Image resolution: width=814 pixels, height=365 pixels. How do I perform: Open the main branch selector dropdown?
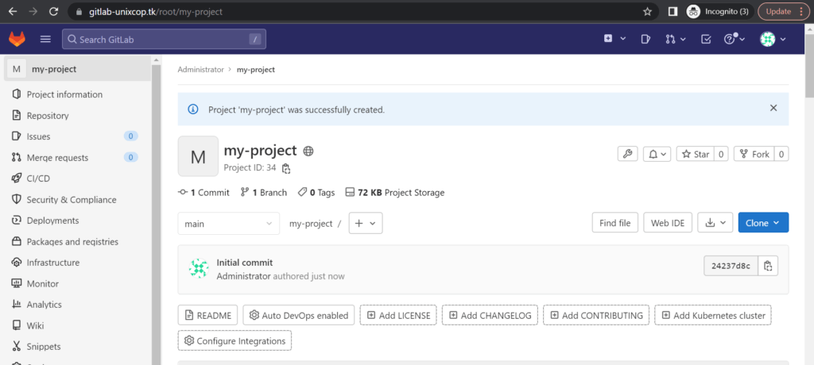(228, 223)
